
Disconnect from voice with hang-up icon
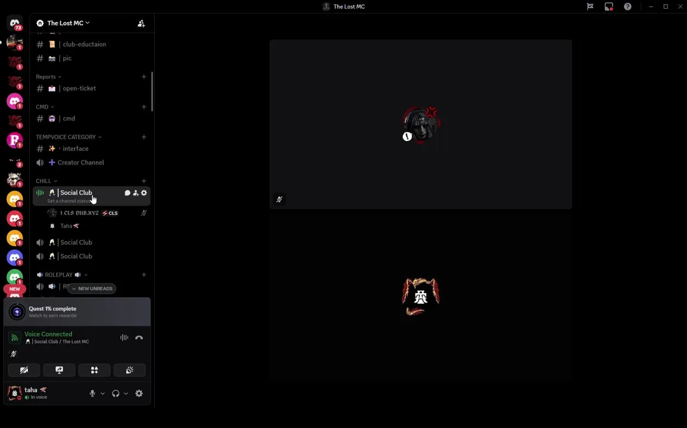click(139, 338)
